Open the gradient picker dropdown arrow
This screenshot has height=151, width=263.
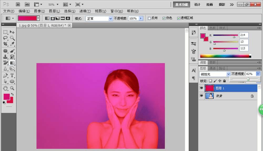tap(38, 18)
